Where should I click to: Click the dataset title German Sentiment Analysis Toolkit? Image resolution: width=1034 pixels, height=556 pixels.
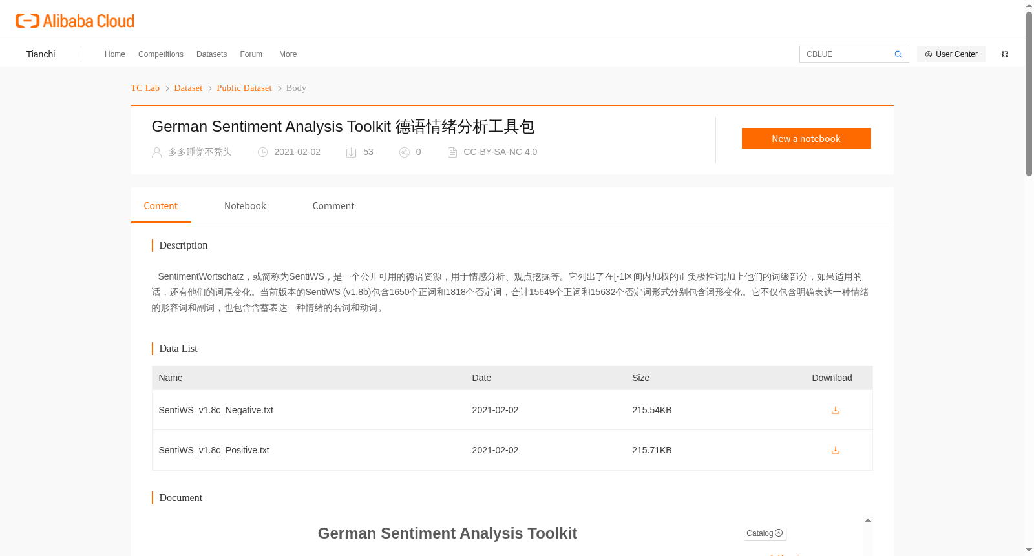point(343,127)
